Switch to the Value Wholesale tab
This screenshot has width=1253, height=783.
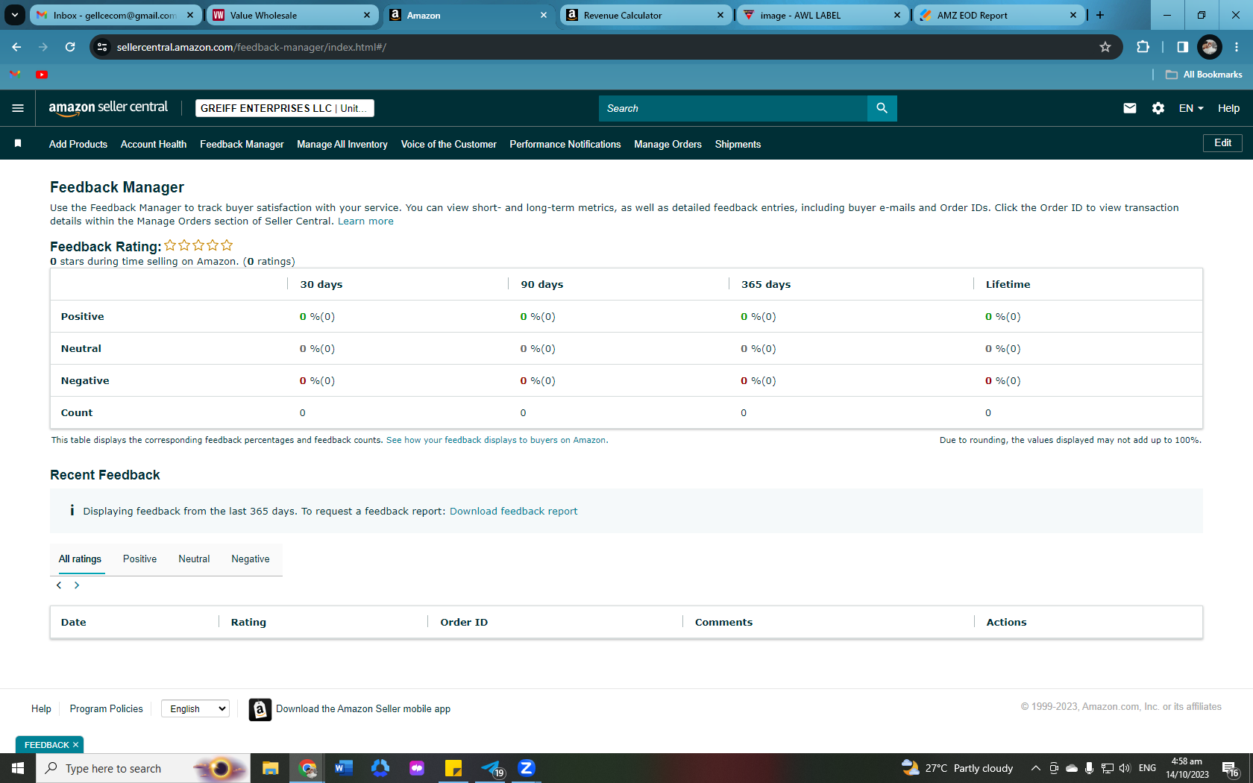(x=292, y=15)
